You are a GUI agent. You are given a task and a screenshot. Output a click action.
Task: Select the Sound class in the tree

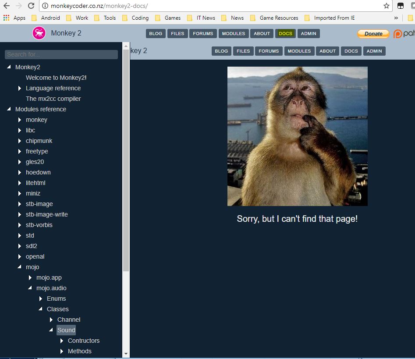coord(66,330)
